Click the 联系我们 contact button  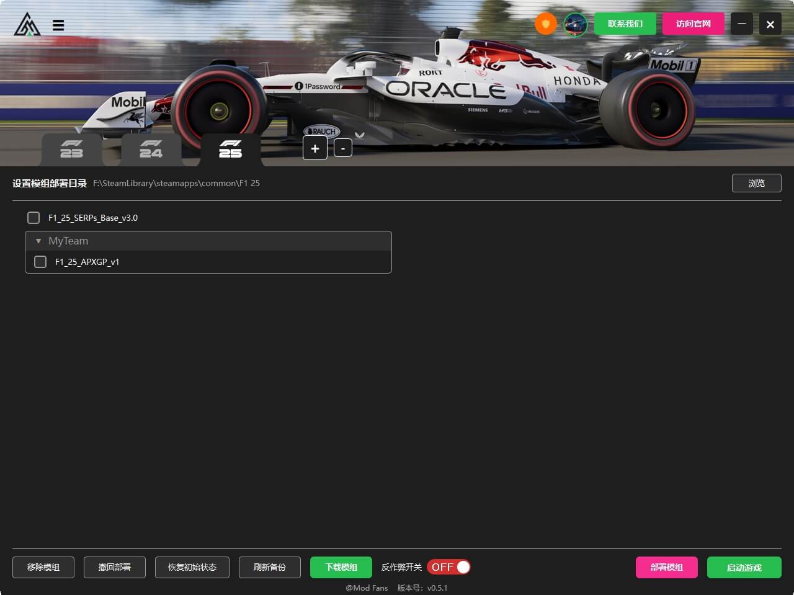click(x=625, y=24)
